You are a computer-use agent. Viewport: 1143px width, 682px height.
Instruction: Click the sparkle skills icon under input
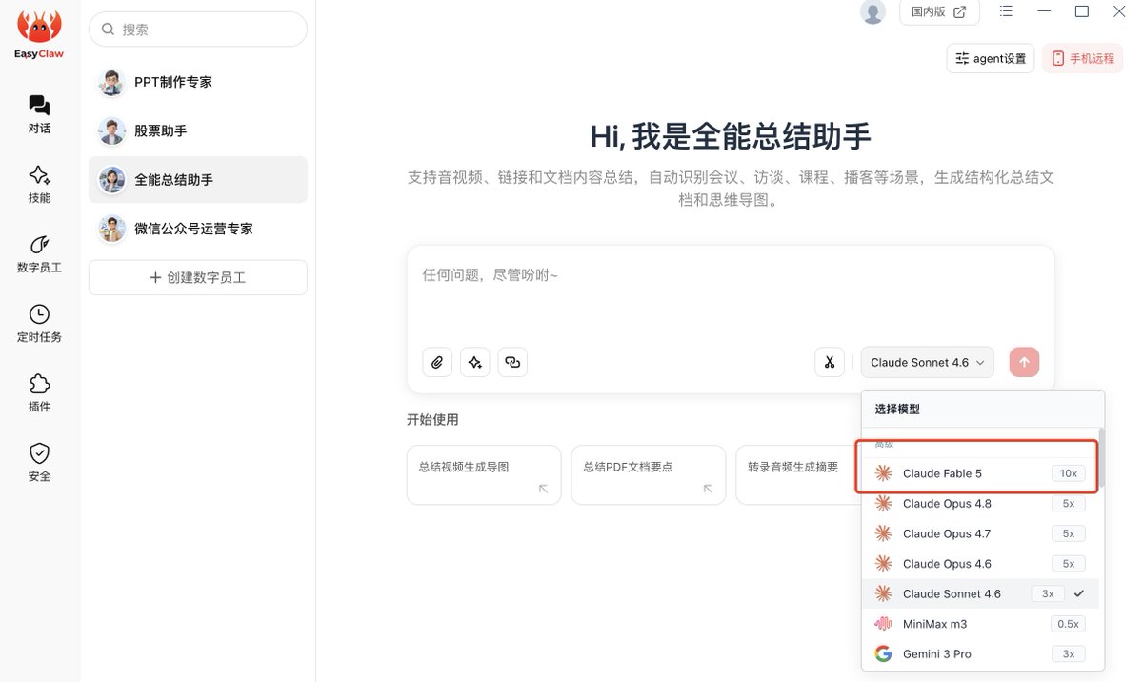(x=475, y=362)
